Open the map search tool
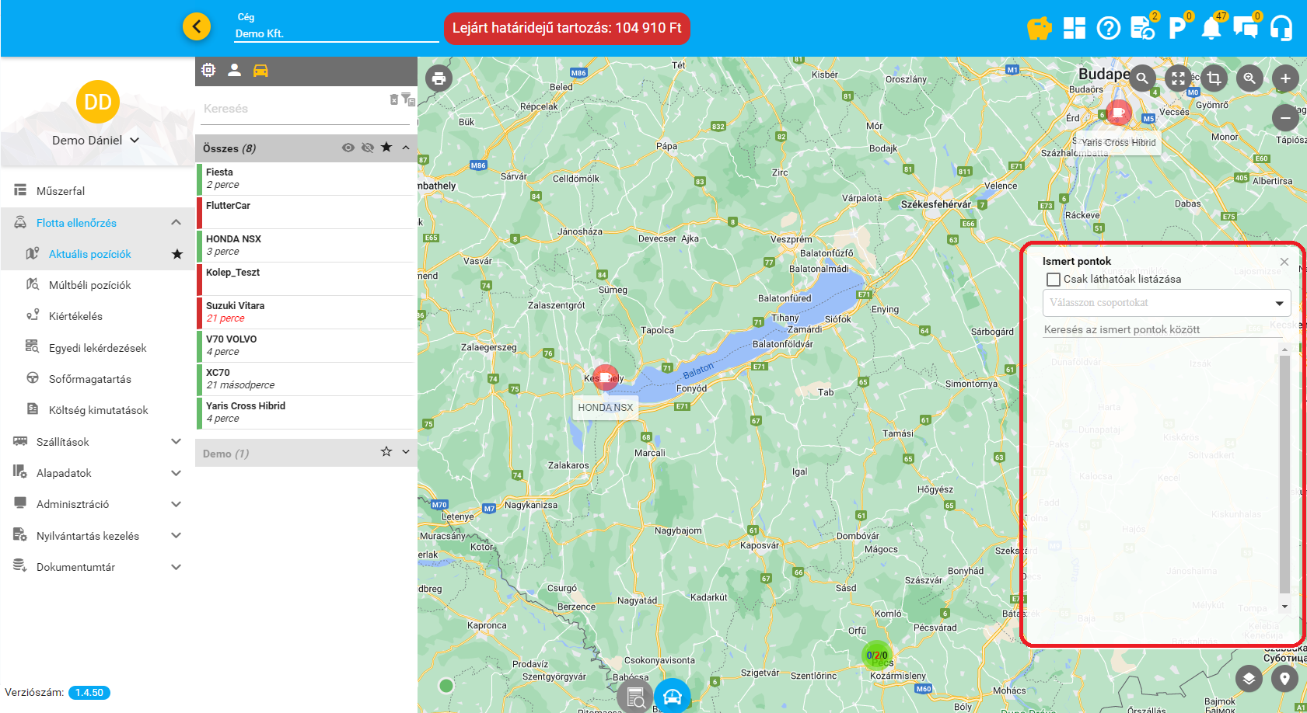This screenshot has height=713, width=1307. (x=1142, y=78)
